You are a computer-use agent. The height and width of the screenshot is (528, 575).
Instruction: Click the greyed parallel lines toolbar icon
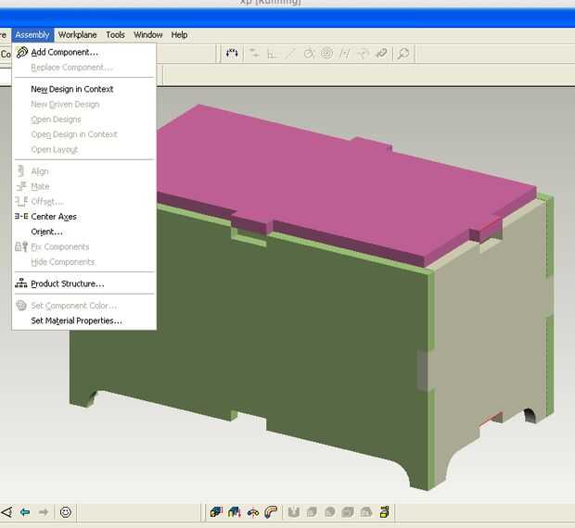[344, 54]
